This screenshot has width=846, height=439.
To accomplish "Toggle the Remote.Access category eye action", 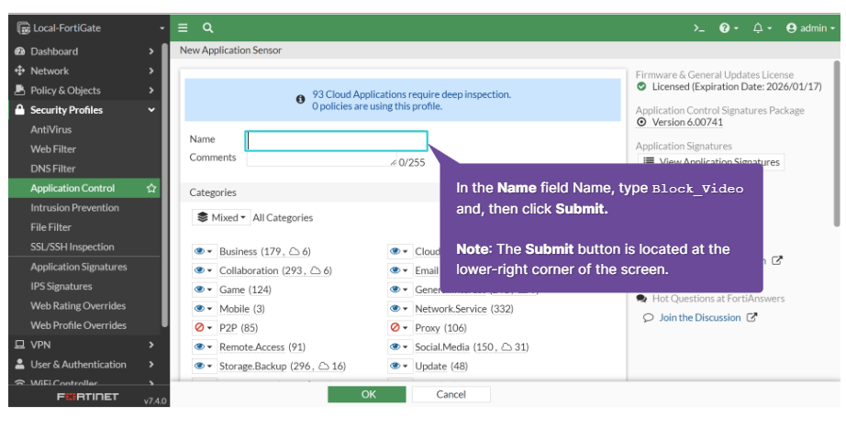I will 204,346.
